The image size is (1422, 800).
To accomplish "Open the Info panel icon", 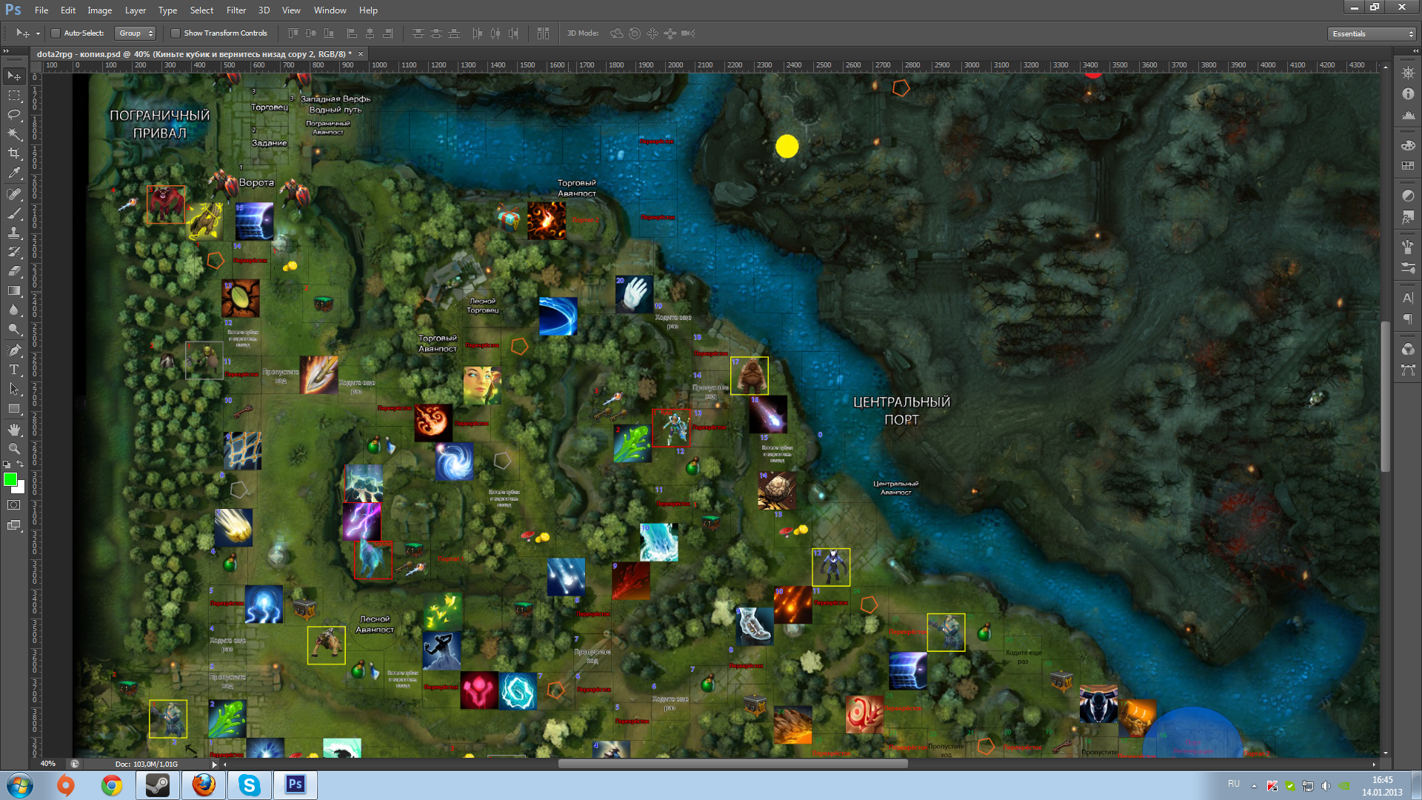I will coord(1408,94).
